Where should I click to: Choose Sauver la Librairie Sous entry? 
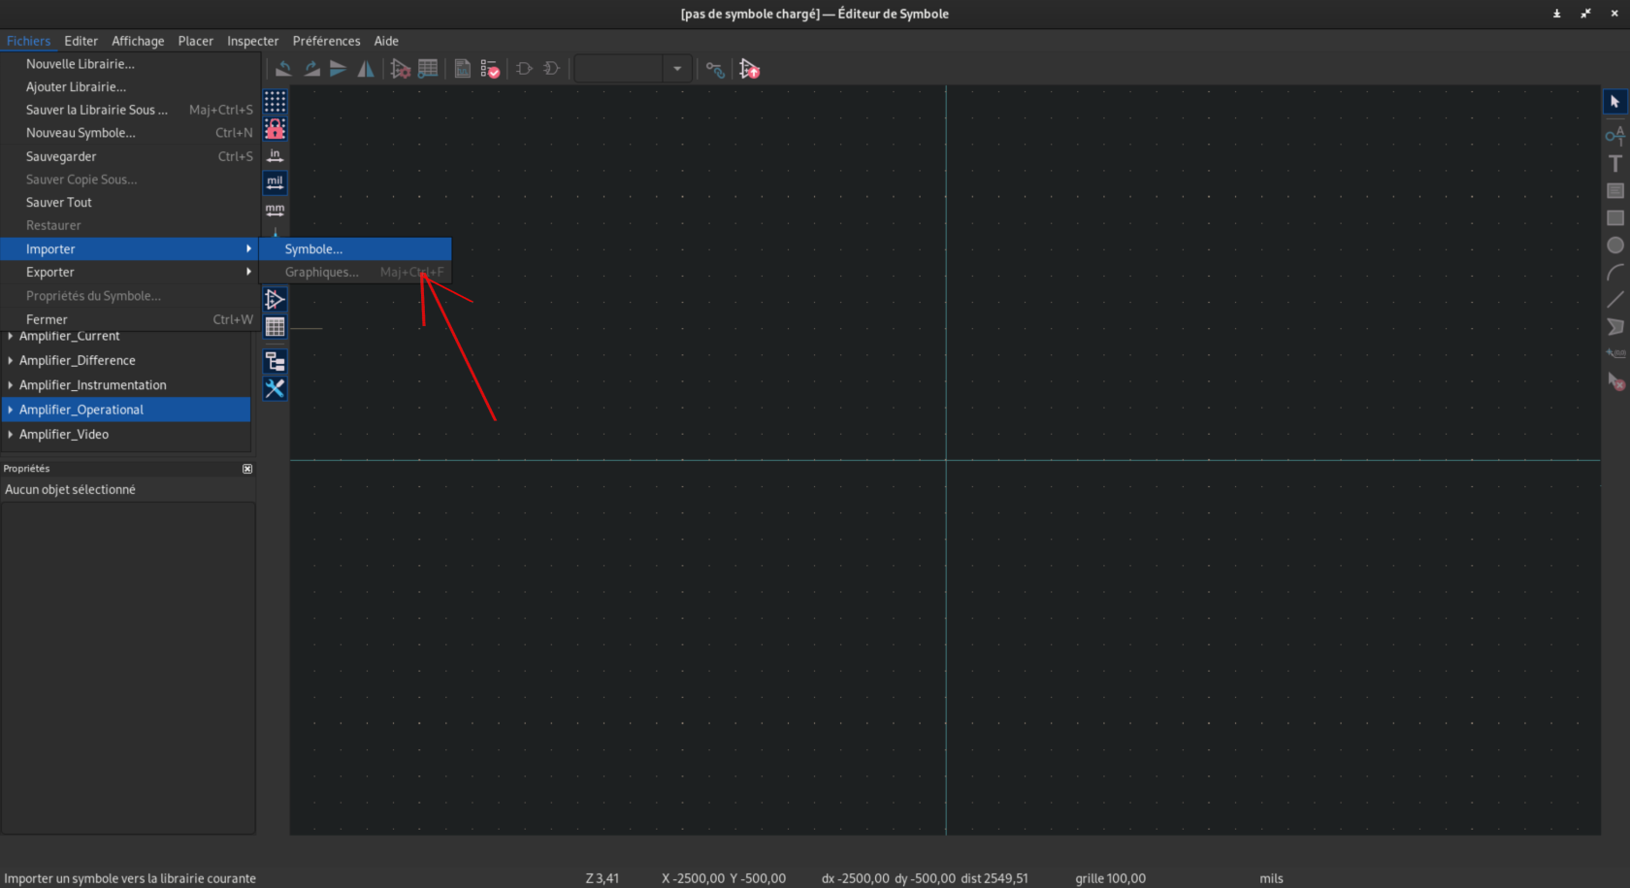130,110
